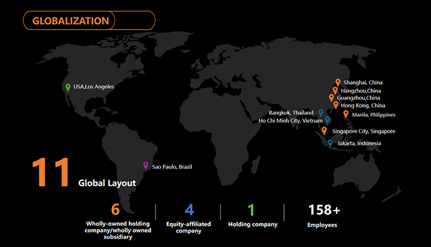
Task: Click the blue Bangkok map pin
Action: pyautogui.click(x=321, y=113)
